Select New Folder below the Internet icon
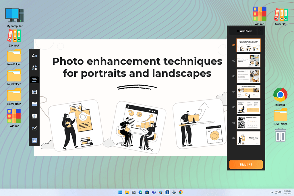Viewport: 294px width, 196px height. click(x=280, y=117)
